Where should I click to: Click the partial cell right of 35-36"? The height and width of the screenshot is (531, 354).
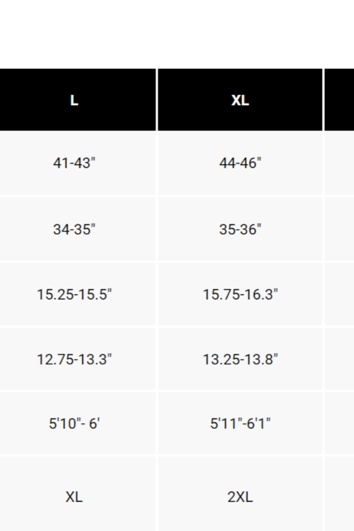(x=339, y=229)
